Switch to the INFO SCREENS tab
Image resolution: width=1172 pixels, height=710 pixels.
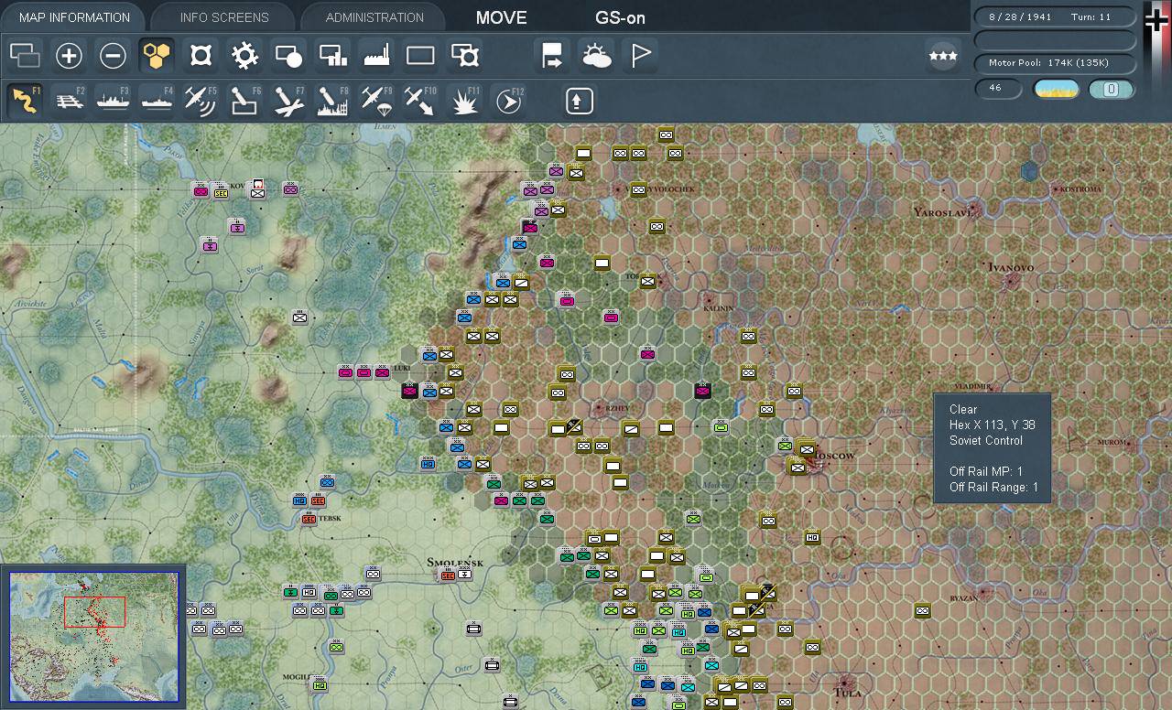click(x=224, y=17)
